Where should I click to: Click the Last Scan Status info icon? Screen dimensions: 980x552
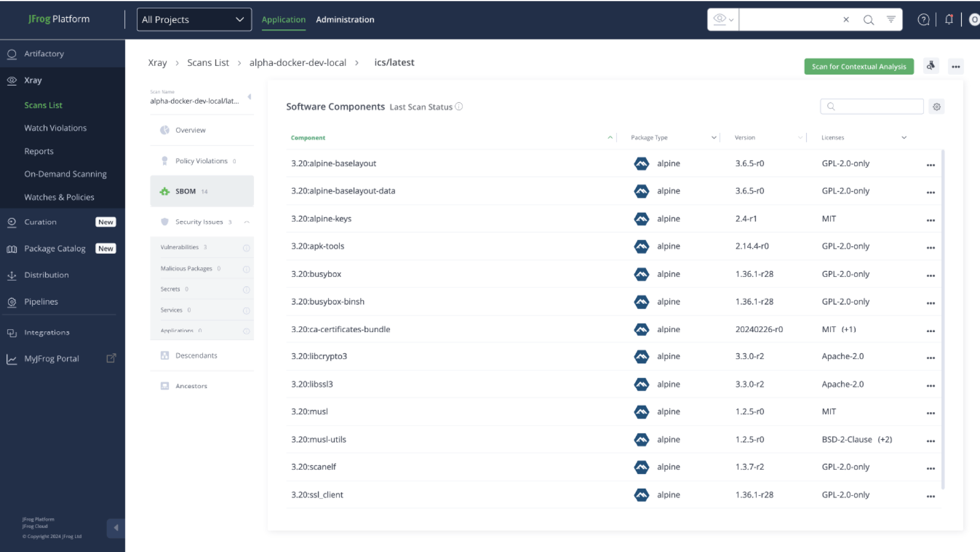459,106
